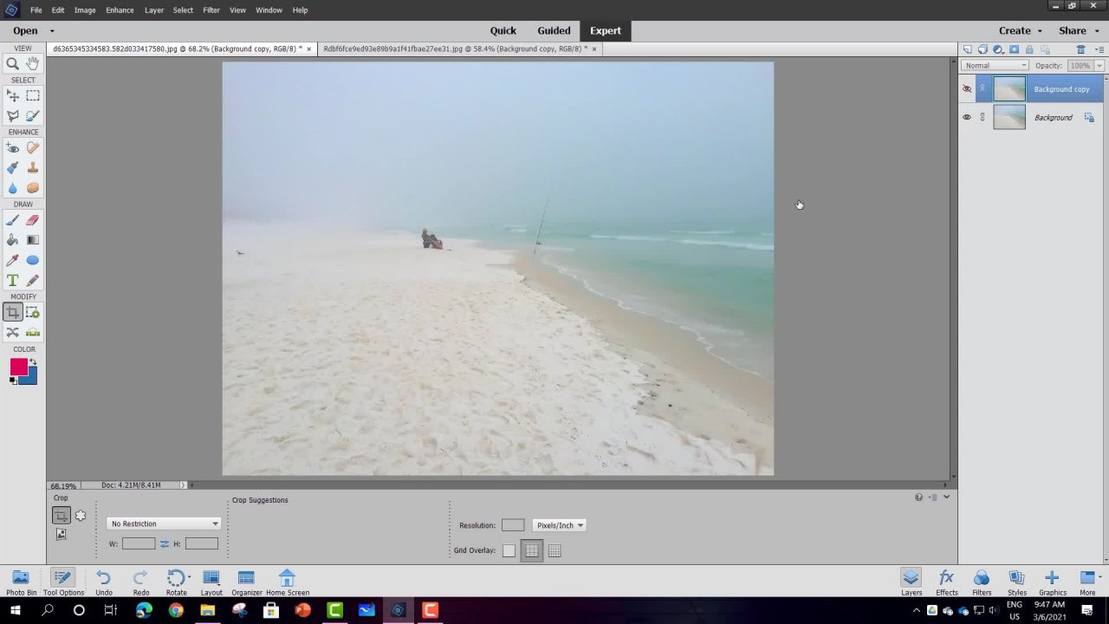Click the Organizer icon in the taskbar
This screenshot has height=624, width=1109.
click(246, 582)
